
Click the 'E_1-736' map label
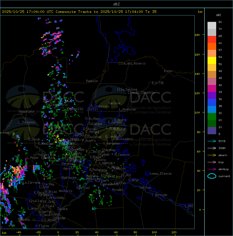coord(158,83)
